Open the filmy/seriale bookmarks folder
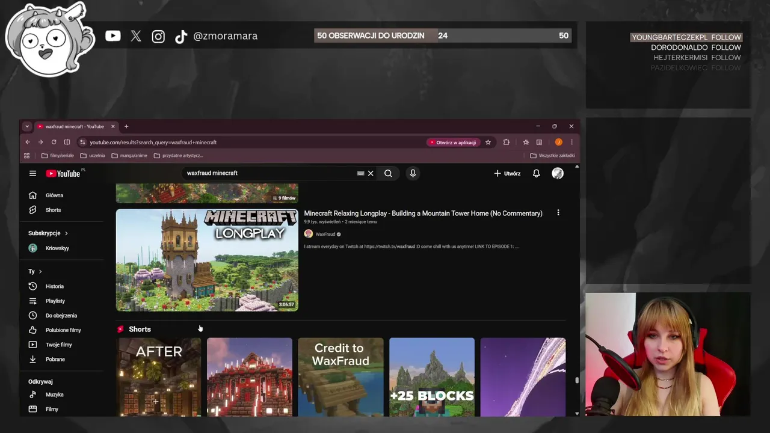This screenshot has width=770, height=433. [x=58, y=156]
